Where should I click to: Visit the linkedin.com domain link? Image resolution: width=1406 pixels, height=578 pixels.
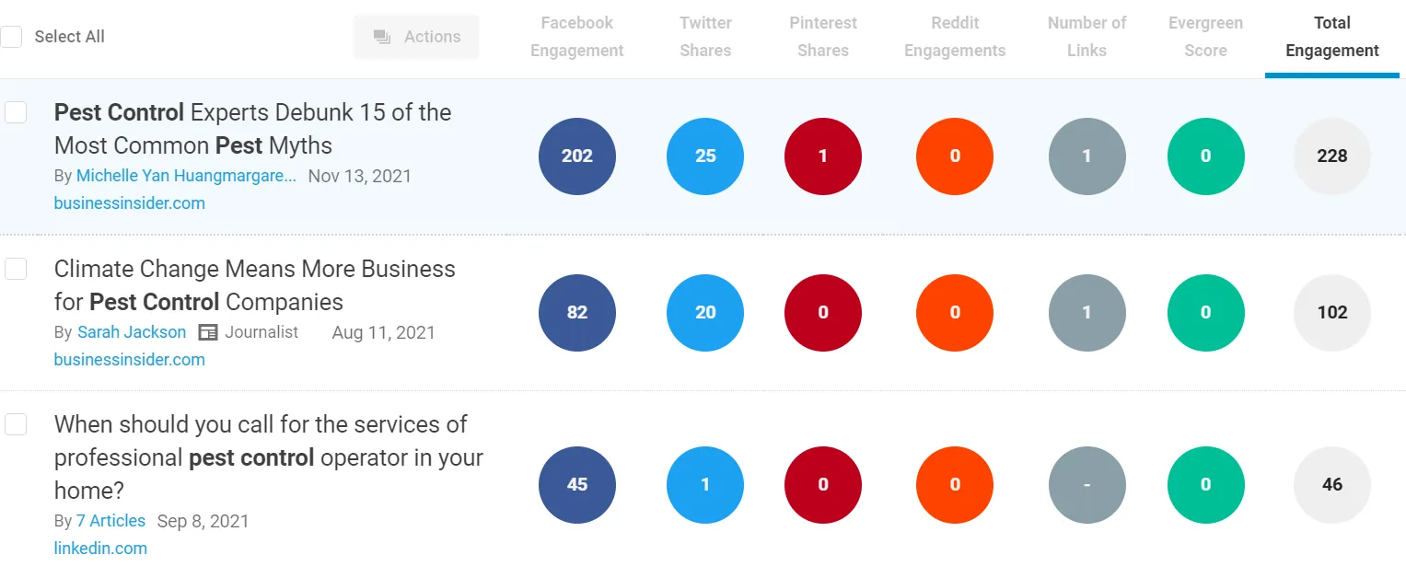100,549
